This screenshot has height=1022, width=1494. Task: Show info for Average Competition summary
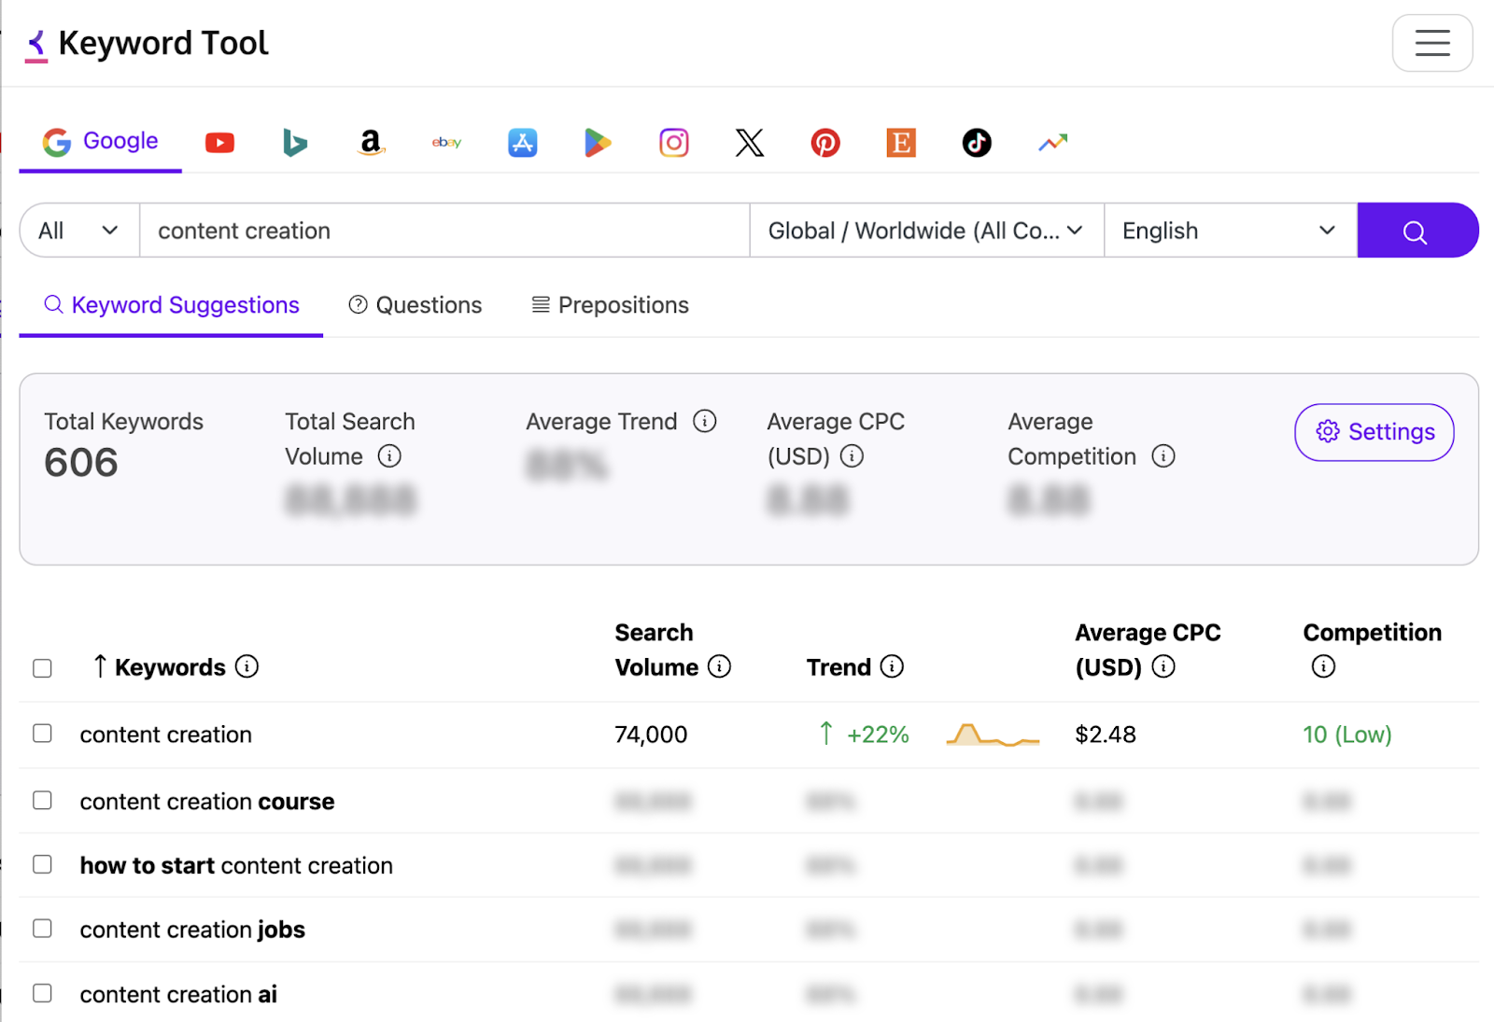[1163, 456]
